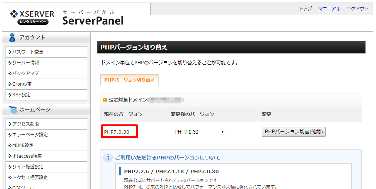The image size is (376, 189).
Task: Click the Homepage section window icon
Action: click(x=12, y=110)
